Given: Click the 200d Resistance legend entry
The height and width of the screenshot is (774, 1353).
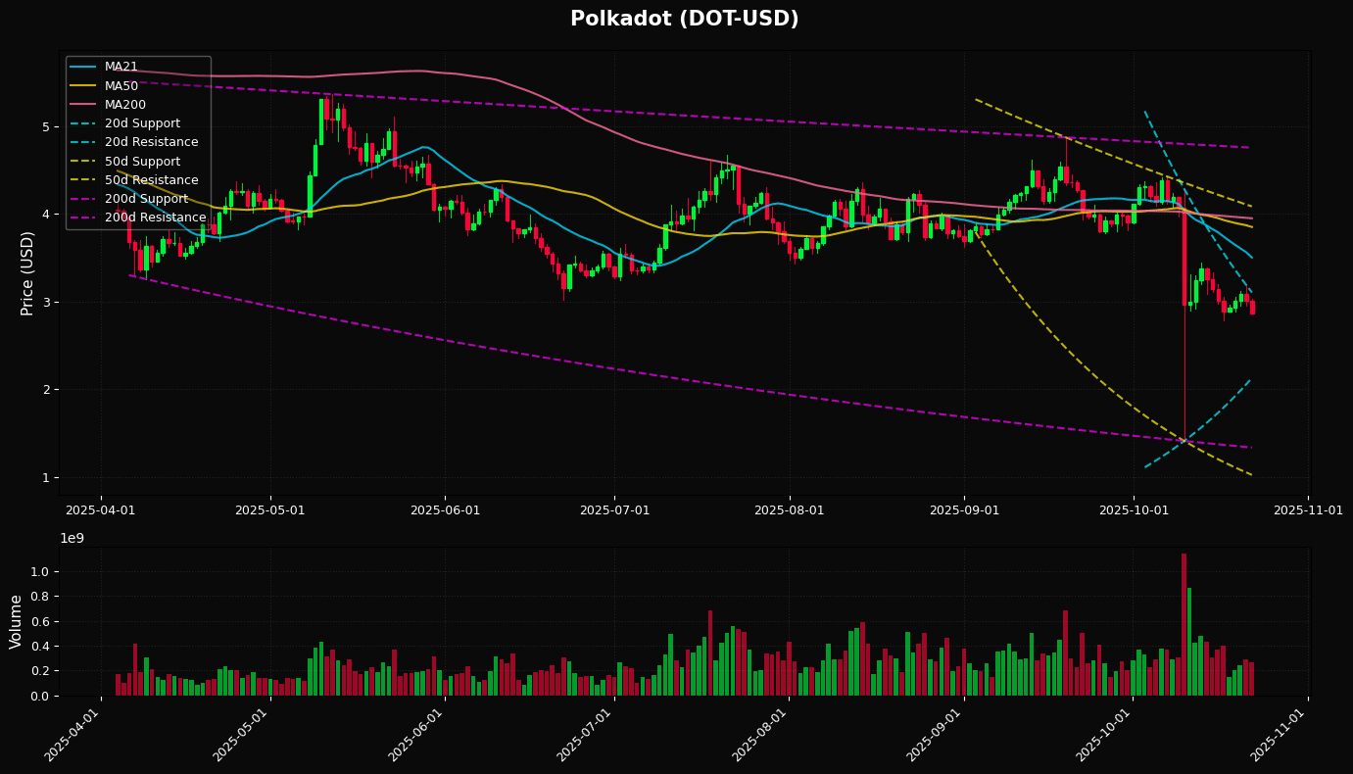Looking at the screenshot, I should (155, 218).
